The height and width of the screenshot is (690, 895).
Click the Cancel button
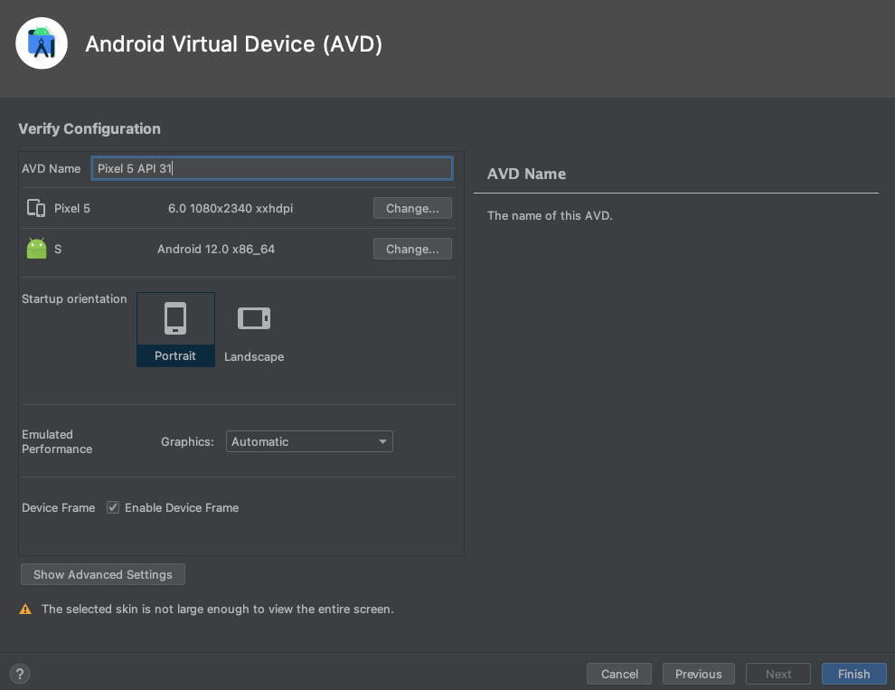[619, 674]
